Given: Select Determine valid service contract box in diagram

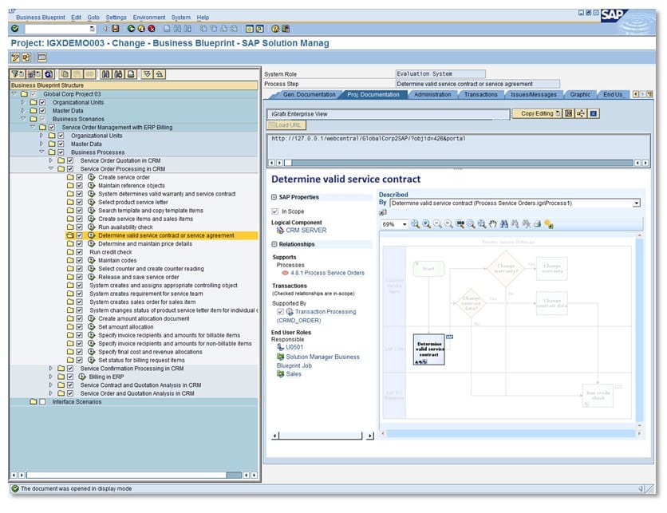Looking at the screenshot, I should [x=428, y=349].
